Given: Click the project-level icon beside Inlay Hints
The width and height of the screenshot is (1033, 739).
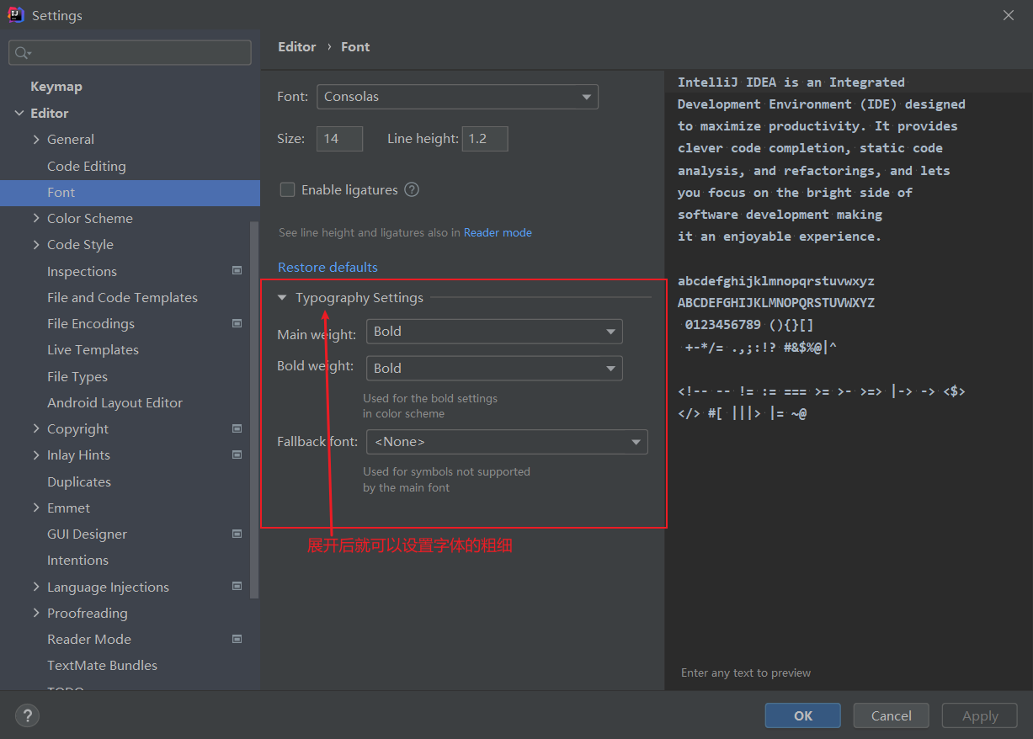Looking at the screenshot, I should click(x=237, y=455).
